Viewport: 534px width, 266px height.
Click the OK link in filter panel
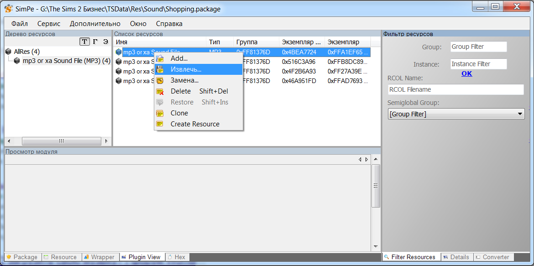click(466, 73)
